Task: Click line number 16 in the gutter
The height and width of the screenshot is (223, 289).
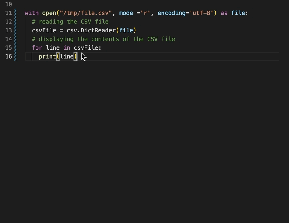Action: 8,57
